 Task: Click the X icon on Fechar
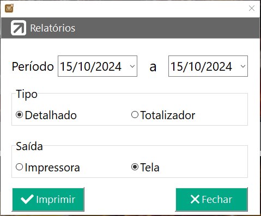(195, 199)
